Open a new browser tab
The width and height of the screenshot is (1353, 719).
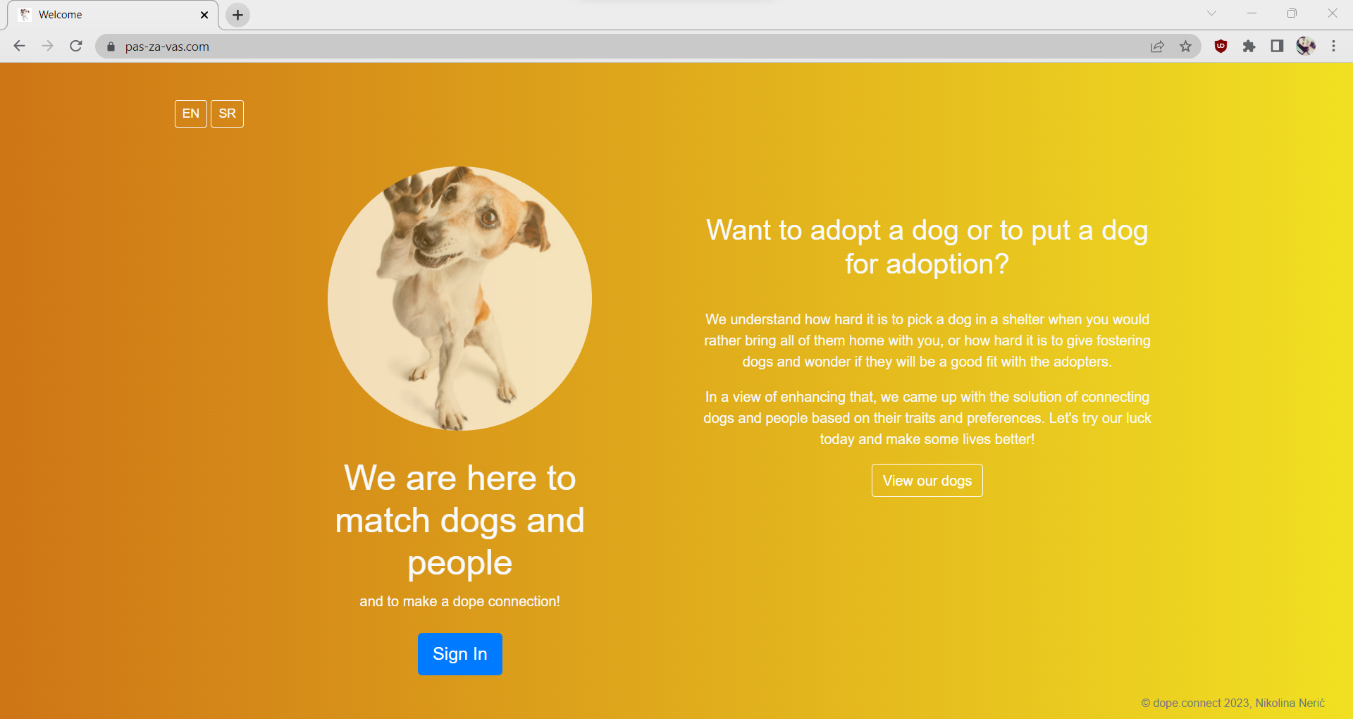click(237, 15)
